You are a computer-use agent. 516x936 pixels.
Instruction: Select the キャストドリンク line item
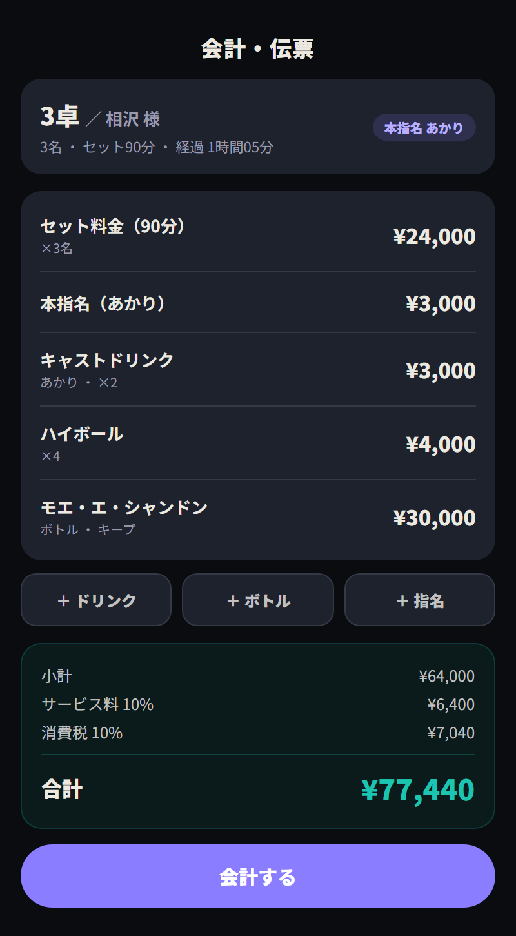click(258, 370)
